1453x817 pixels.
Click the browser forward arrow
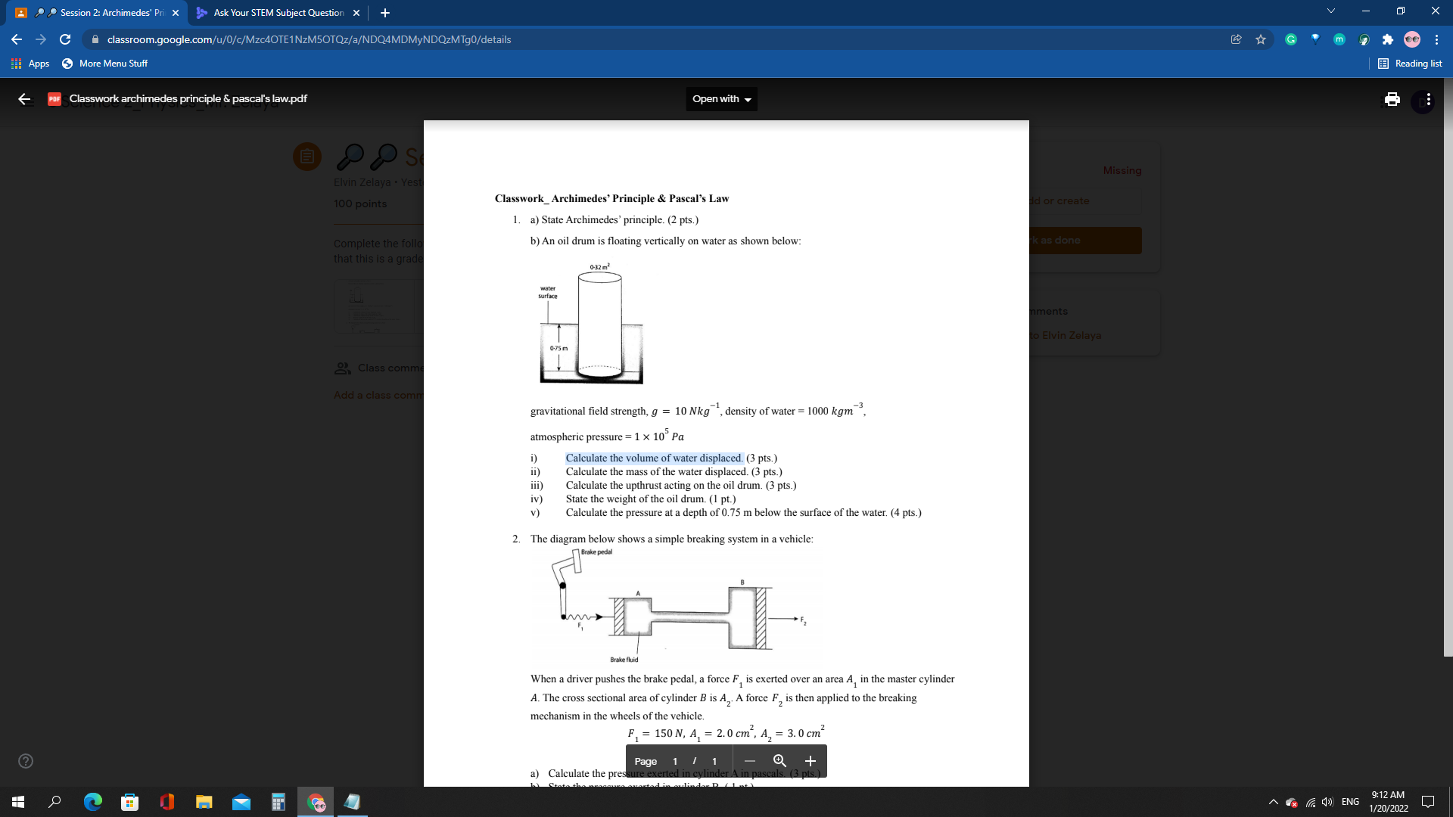tap(41, 39)
